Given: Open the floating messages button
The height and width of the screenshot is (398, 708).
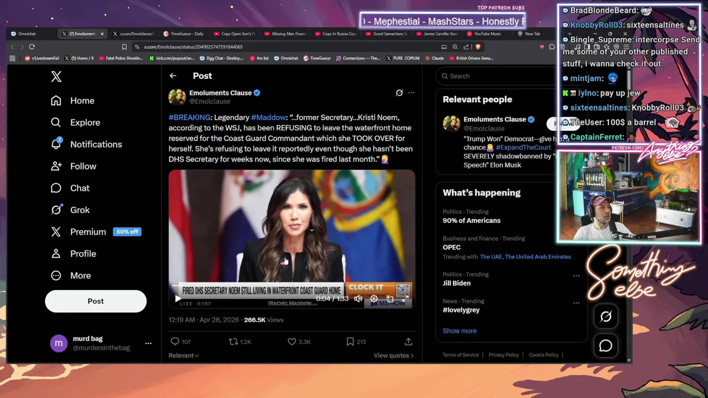Looking at the screenshot, I should click(x=606, y=346).
